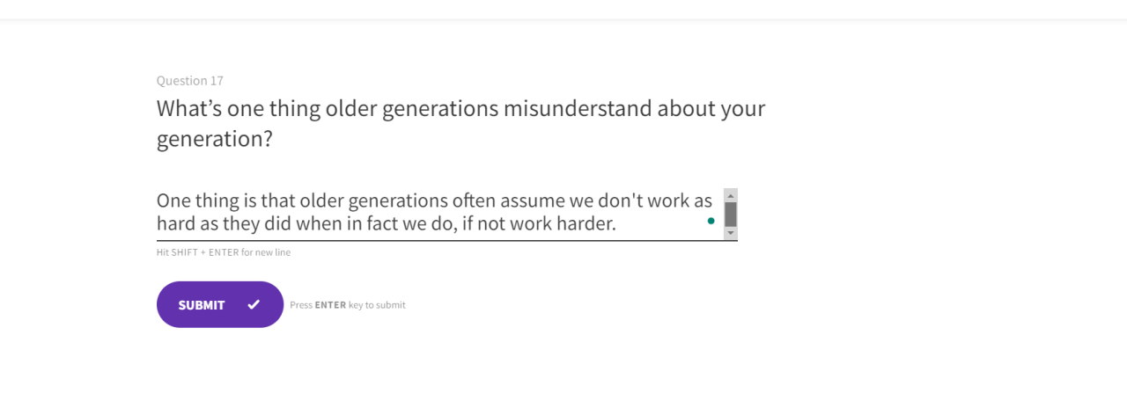Click the word SUBMIT on the button

pos(202,305)
